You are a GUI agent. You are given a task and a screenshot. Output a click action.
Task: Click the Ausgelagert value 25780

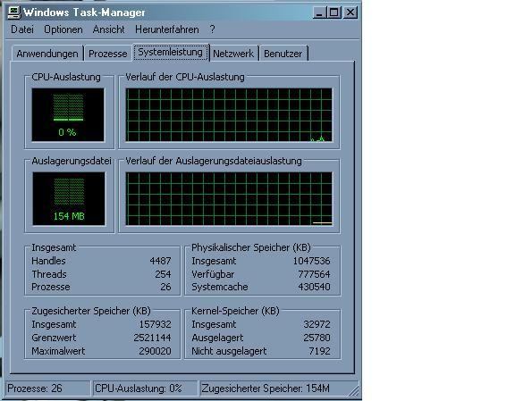tap(317, 338)
